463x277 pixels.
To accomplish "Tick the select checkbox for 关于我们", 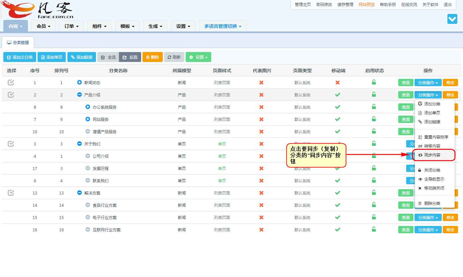I will 11,144.
